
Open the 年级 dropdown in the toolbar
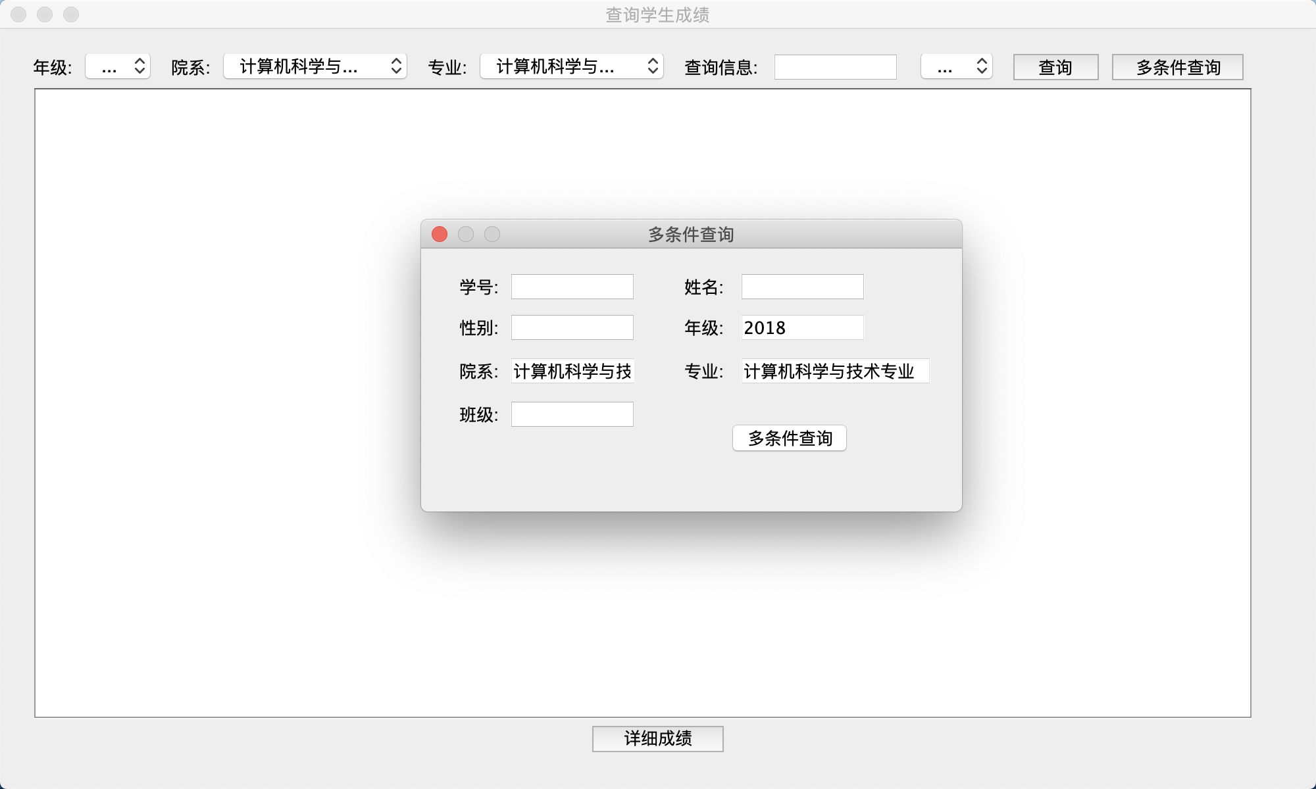coord(118,66)
